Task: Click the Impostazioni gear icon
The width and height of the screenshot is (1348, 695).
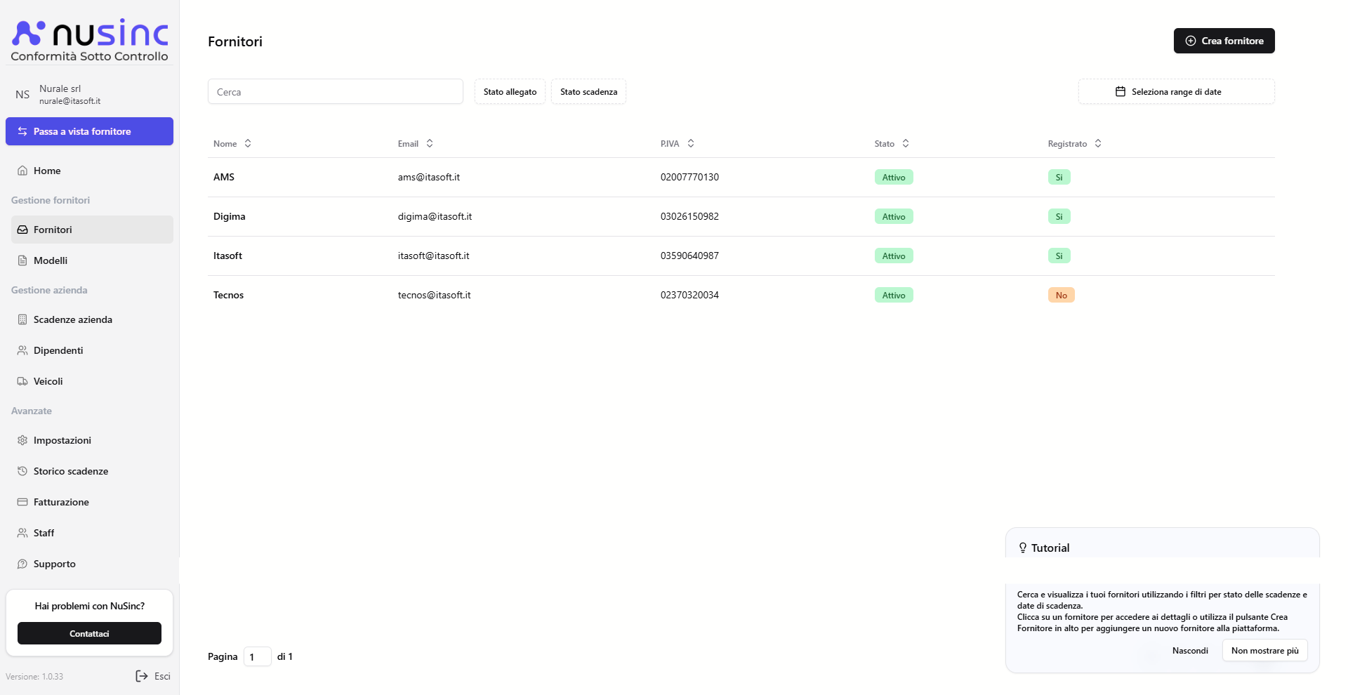Action: tap(22, 440)
